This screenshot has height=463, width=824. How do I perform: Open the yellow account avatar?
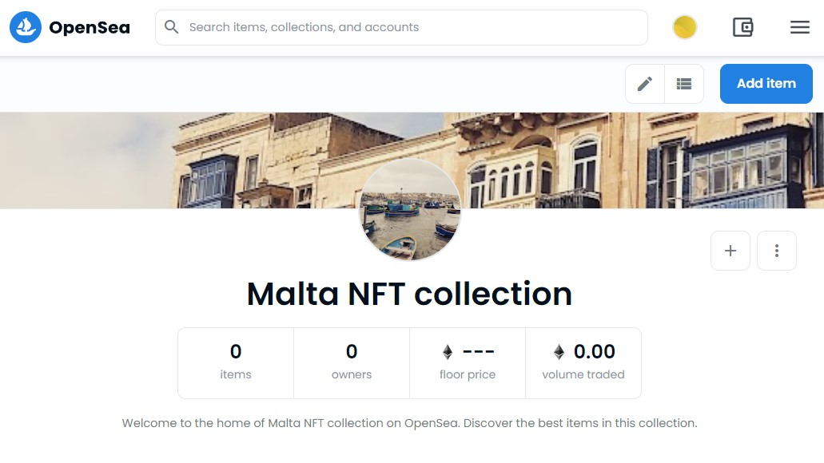[x=684, y=28]
